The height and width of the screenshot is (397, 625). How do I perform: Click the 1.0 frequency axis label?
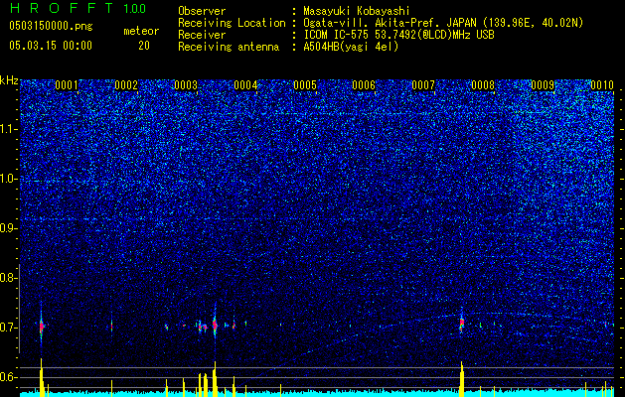click(x=8, y=179)
